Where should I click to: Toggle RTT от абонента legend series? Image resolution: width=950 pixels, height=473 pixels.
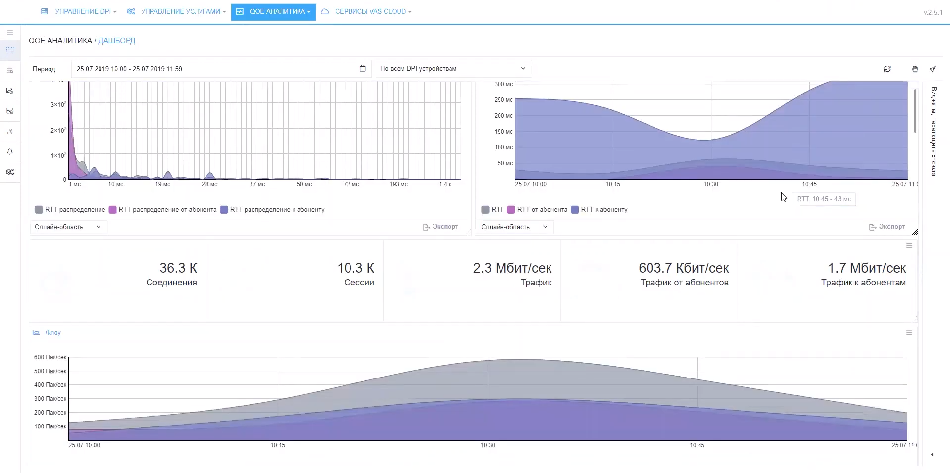point(537,210)
